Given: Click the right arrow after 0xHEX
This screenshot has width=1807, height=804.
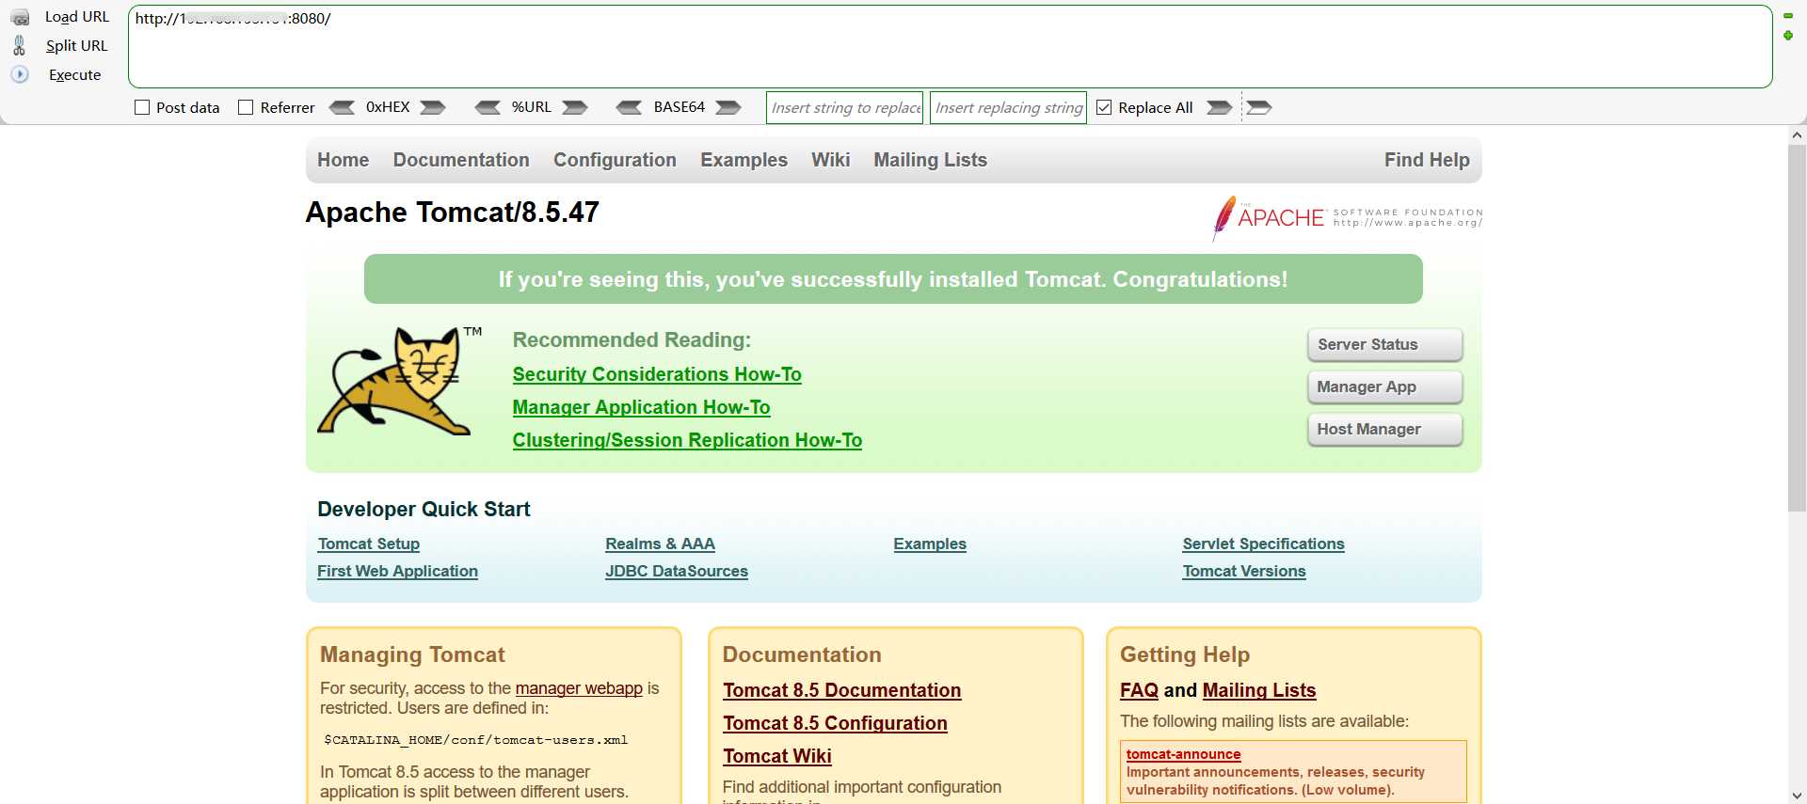Looking at the screenshot, I should 433,107.
